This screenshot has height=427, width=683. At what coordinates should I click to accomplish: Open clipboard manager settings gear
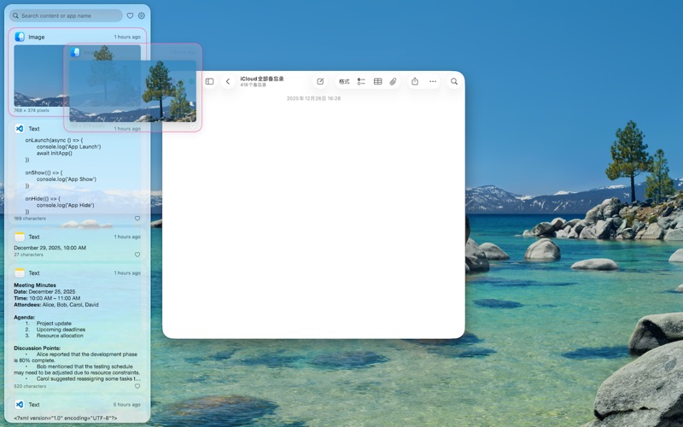tap(142, 15)
